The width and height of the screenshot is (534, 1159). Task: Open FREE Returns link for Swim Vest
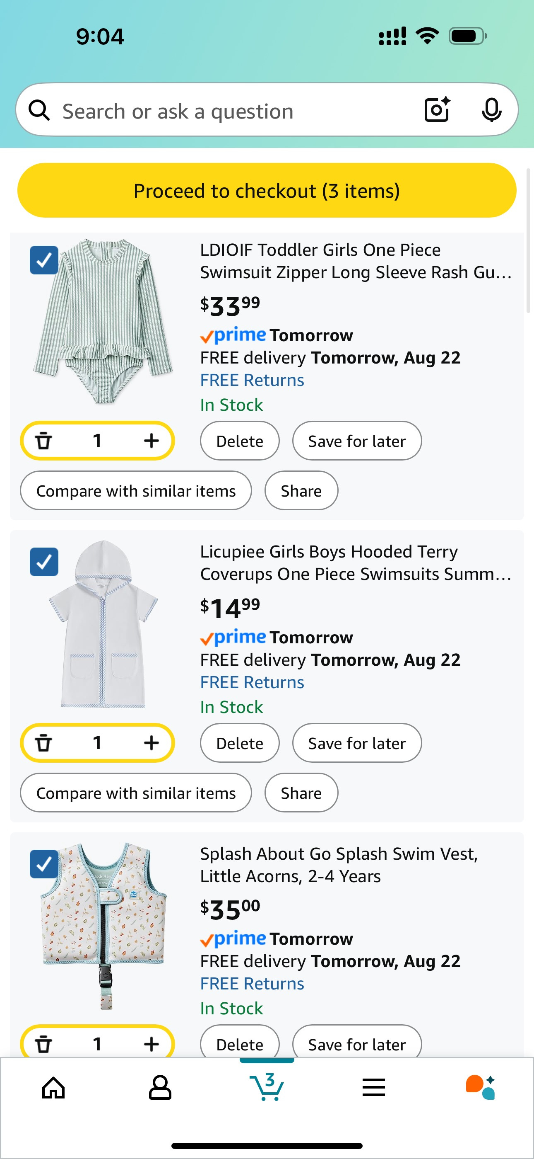tap(252, 984)
